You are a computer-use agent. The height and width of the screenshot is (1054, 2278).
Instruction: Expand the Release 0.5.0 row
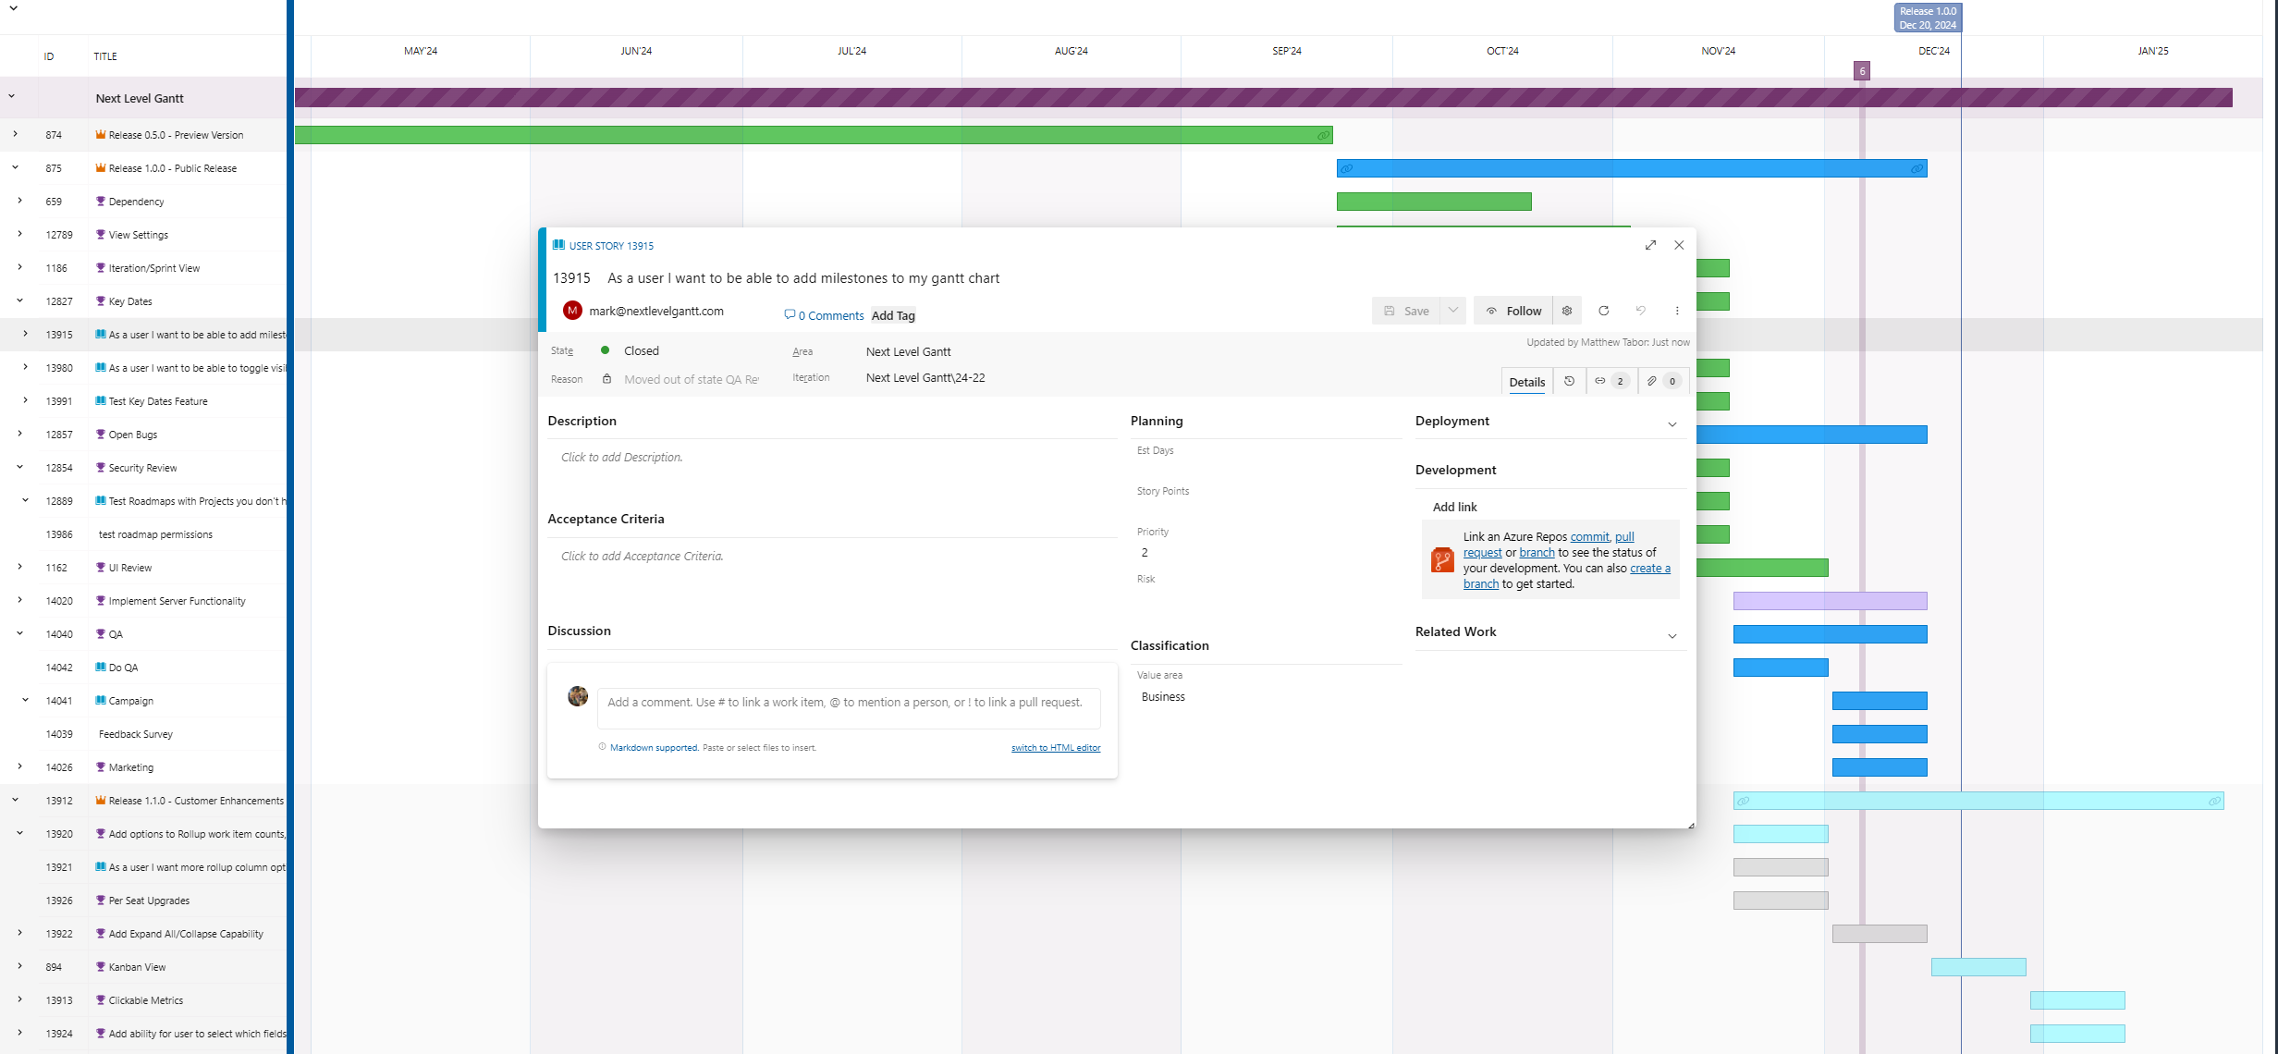tap(15, 134)
